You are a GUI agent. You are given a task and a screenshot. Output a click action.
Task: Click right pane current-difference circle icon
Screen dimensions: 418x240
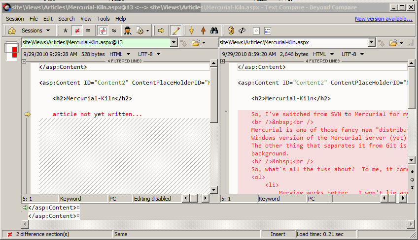click(x=412, y=180)
